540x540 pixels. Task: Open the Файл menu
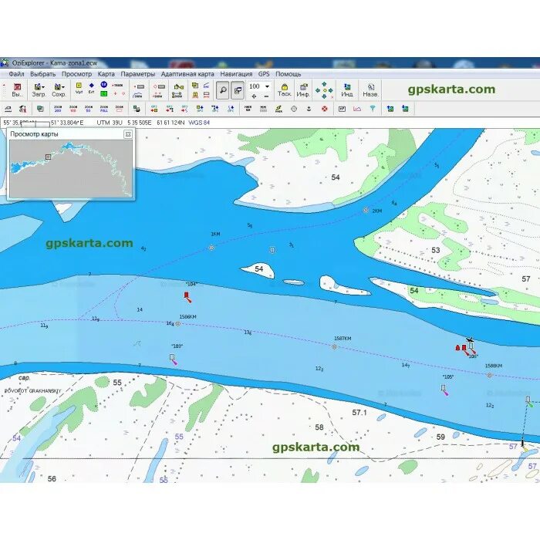(16, 74)
